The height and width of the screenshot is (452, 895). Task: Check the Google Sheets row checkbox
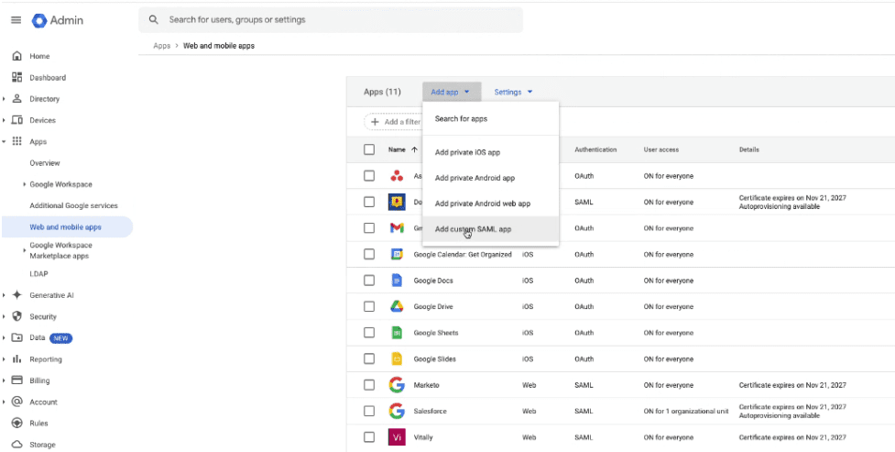coord(369,333)
